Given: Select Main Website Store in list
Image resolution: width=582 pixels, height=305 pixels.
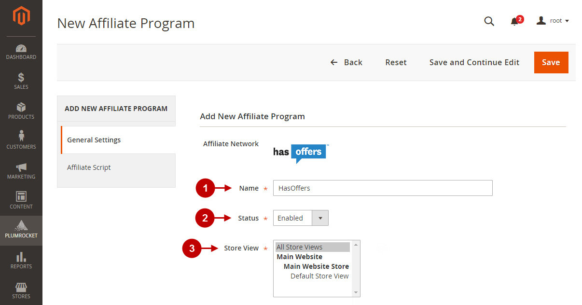Looking at the screenshot, I should point(313,266).
